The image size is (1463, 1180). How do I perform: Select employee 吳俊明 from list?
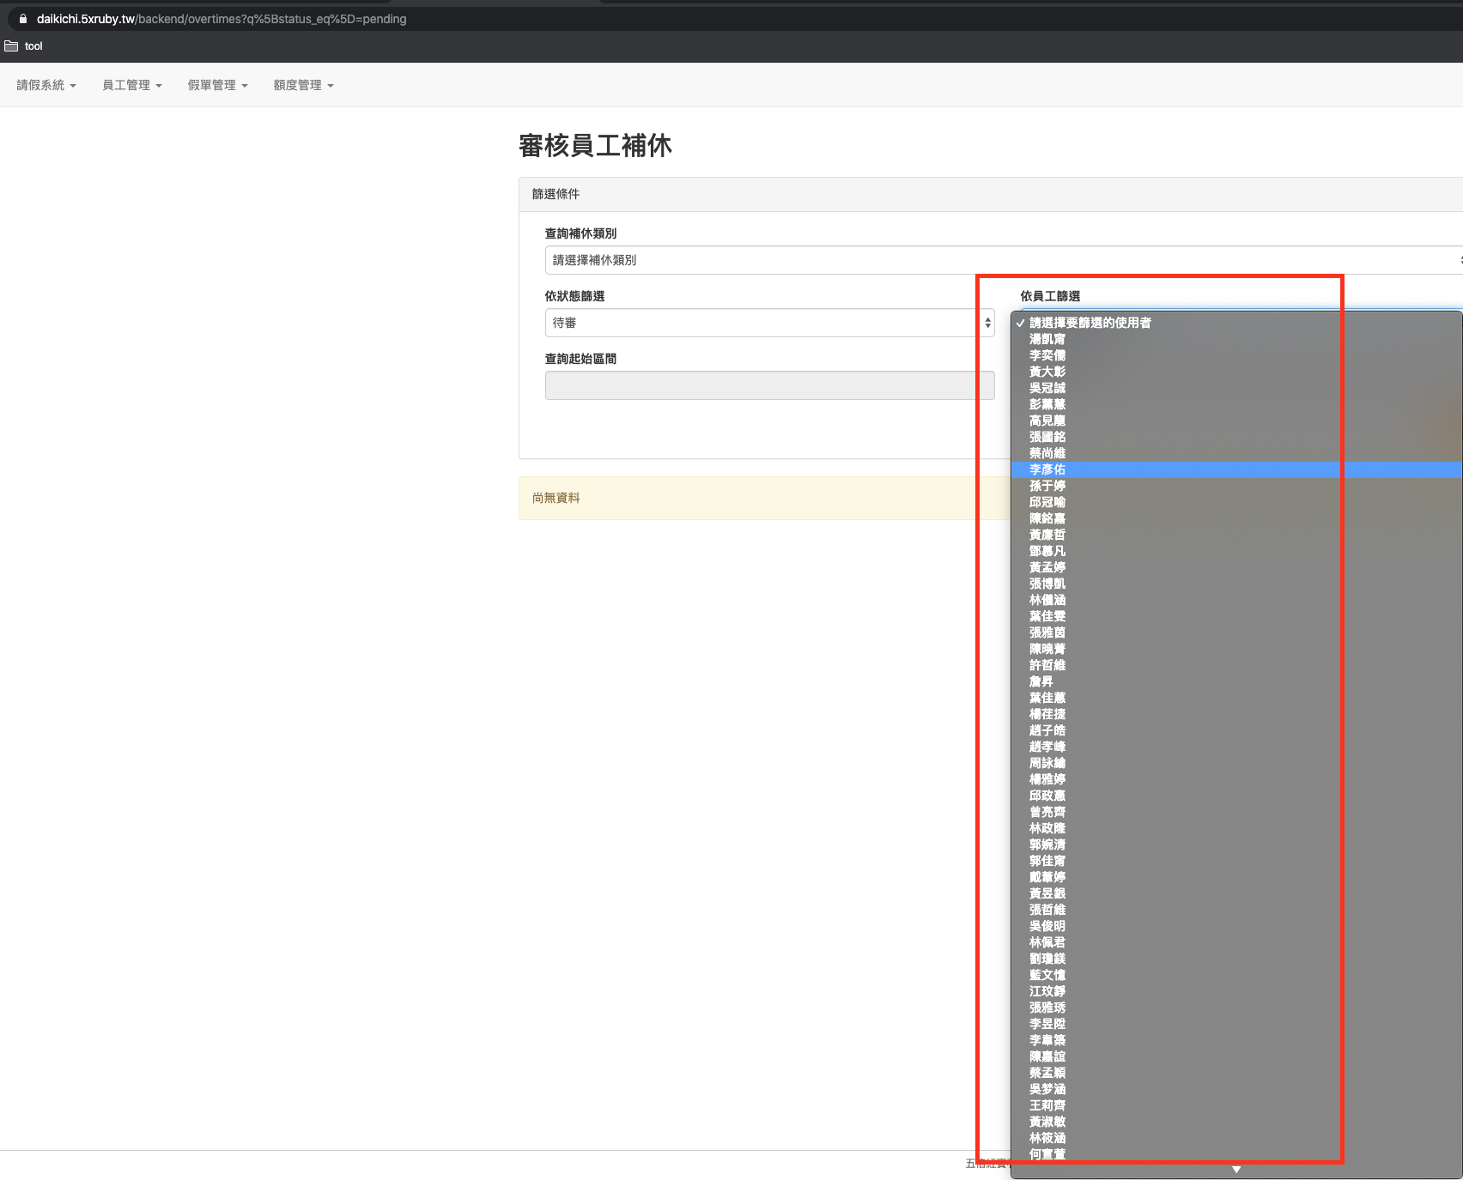[x=1236, y=926]
